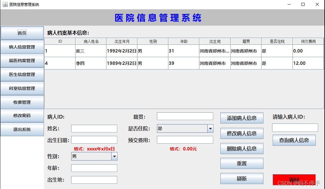Open 病人信息管理 in the sidebar

tap(22, 47)
